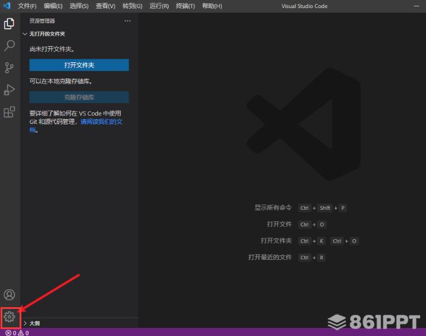Minimize the Visual Studio Code window
This screenshot has height=336, width=426.
(x=417, y=6)
